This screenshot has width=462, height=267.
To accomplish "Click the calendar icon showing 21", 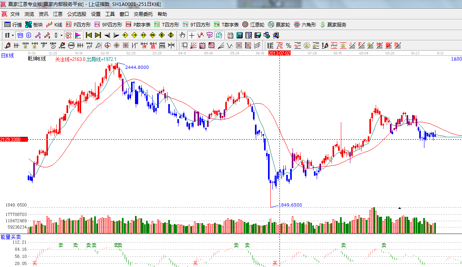I will (230, 35).
